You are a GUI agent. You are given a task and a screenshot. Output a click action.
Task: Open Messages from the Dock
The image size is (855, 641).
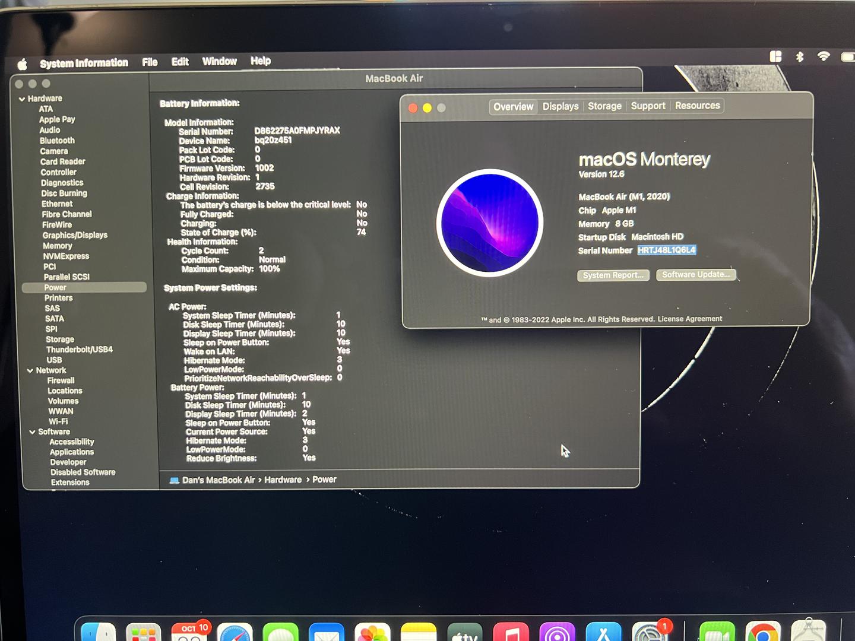(x=281, y=633)
